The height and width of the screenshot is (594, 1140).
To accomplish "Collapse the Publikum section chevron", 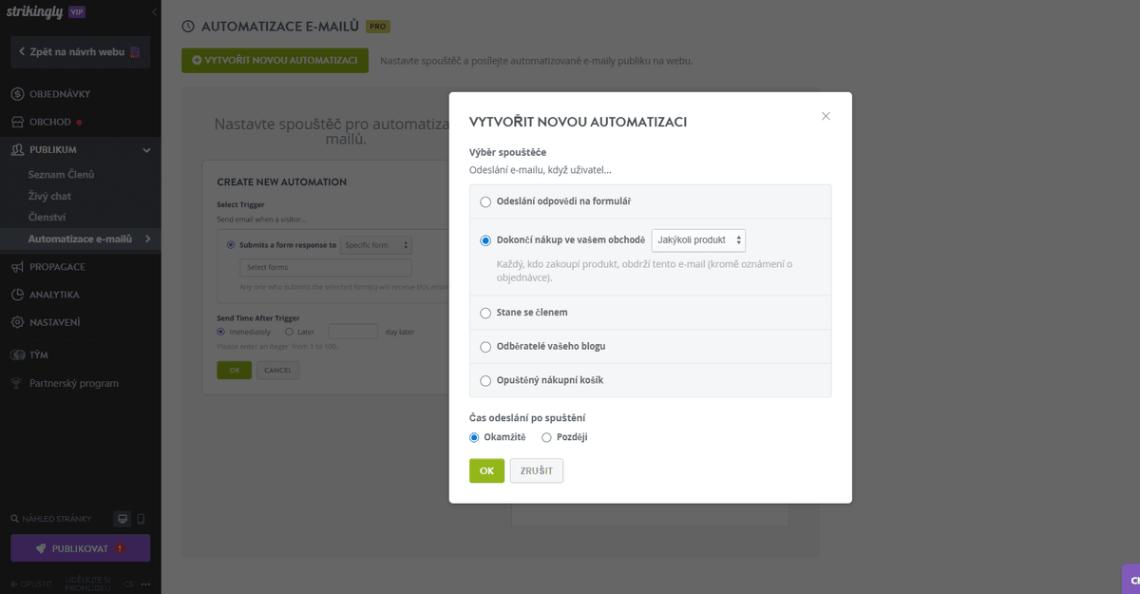I will [x=146, y=149].
